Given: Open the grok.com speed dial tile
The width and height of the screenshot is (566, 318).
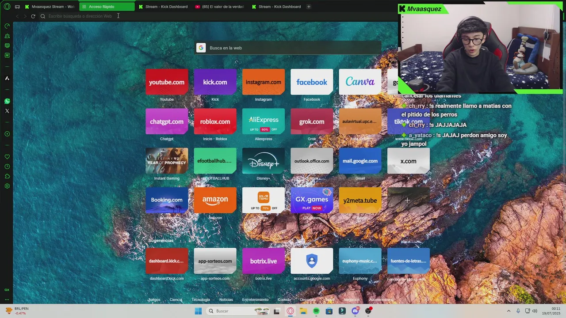Looking at the screenshot, I should 312,121.
